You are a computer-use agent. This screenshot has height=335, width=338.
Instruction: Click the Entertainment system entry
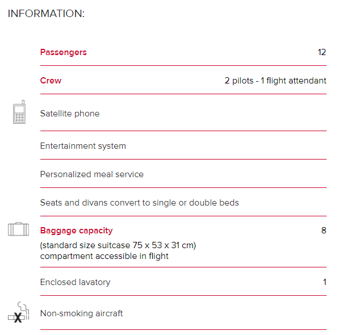click(x=83, y=146)
